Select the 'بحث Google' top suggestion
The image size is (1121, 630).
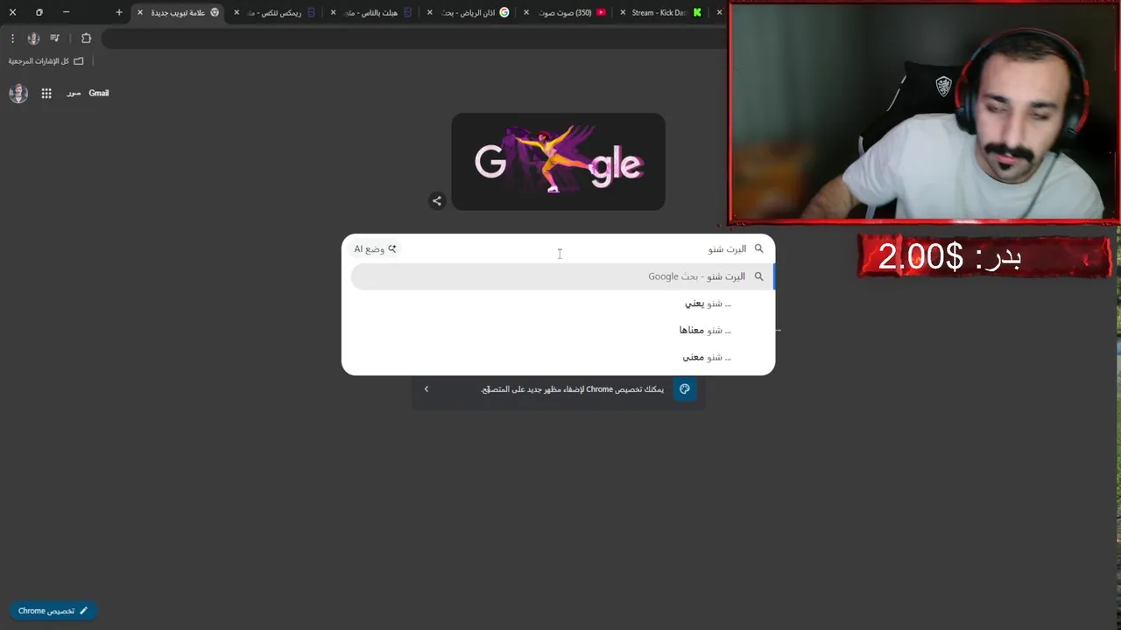pos(562,276)
